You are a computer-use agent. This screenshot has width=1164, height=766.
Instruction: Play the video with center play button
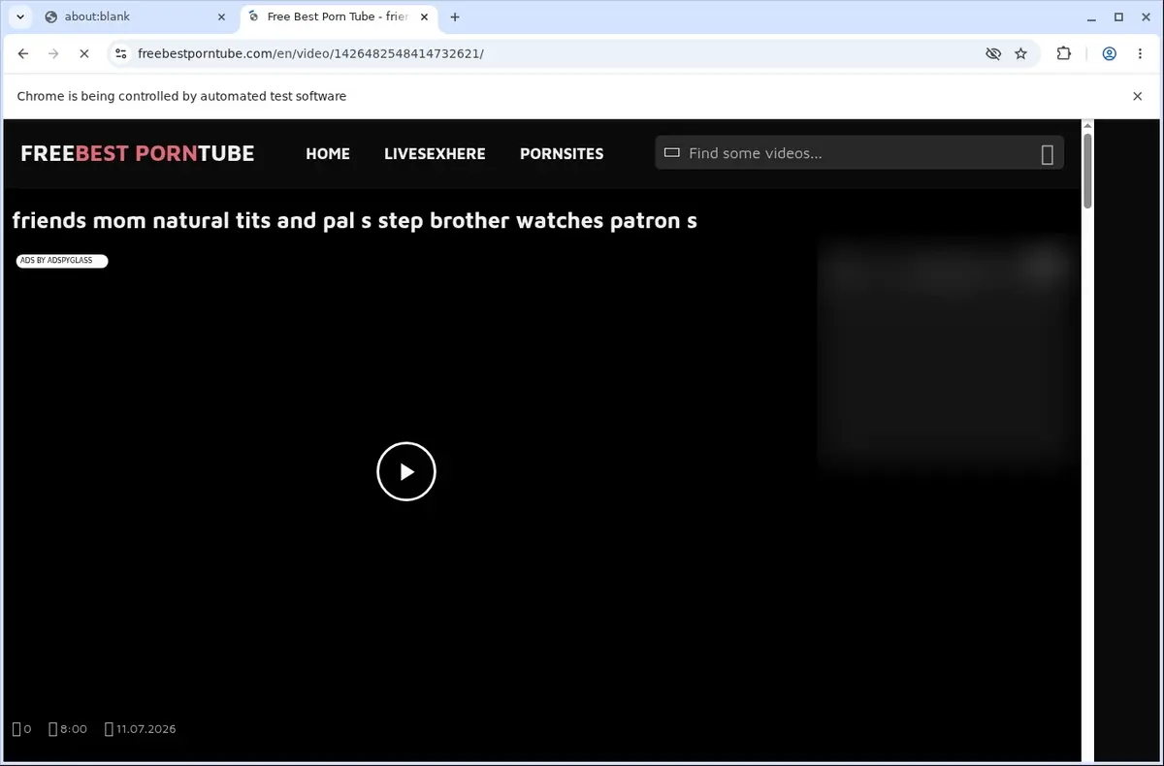point(406,471)
